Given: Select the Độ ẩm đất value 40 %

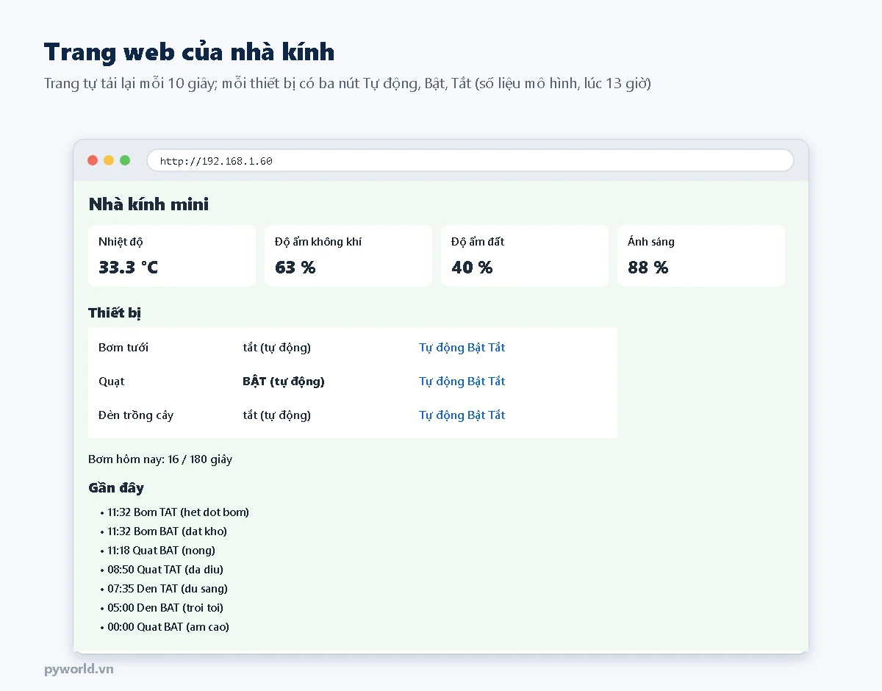Looking at the screenshot, I should pos(472,268).
